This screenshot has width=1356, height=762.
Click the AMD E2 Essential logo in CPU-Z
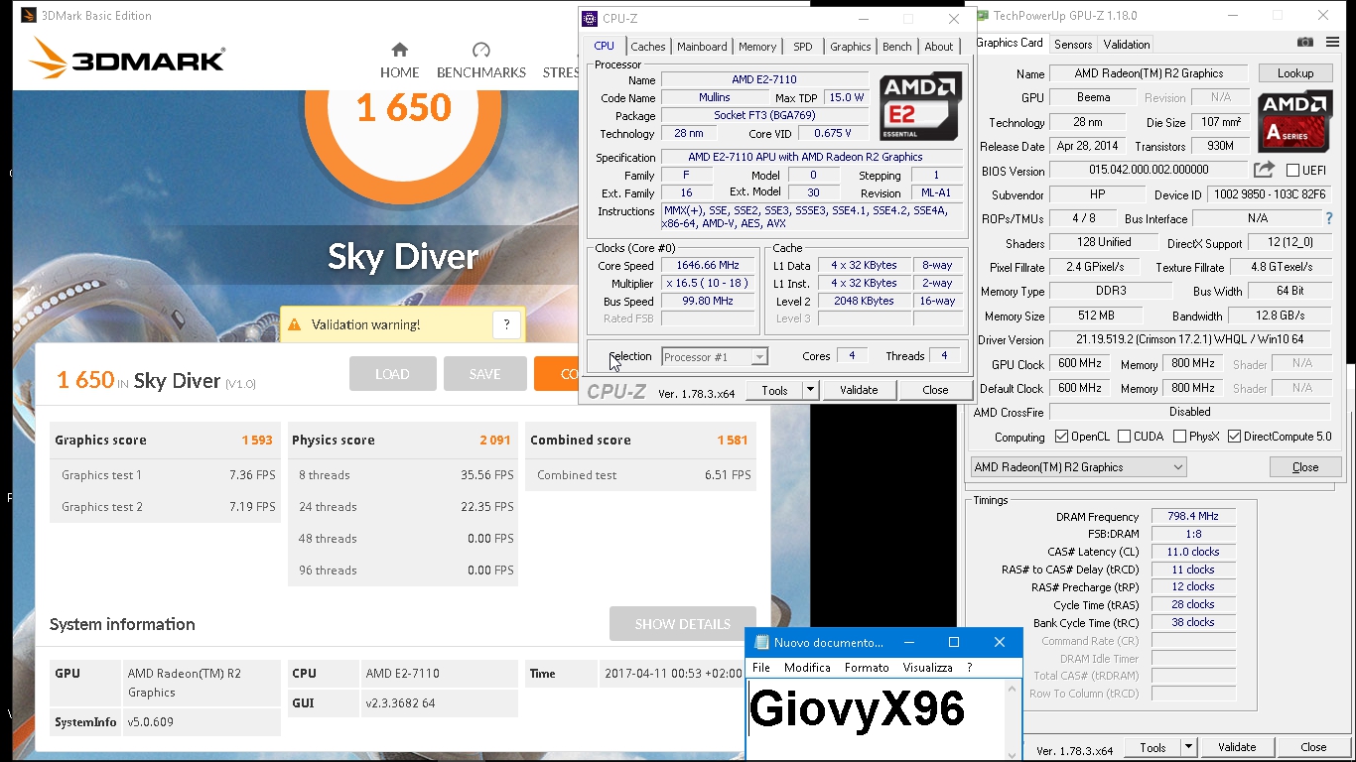[920, 105]
